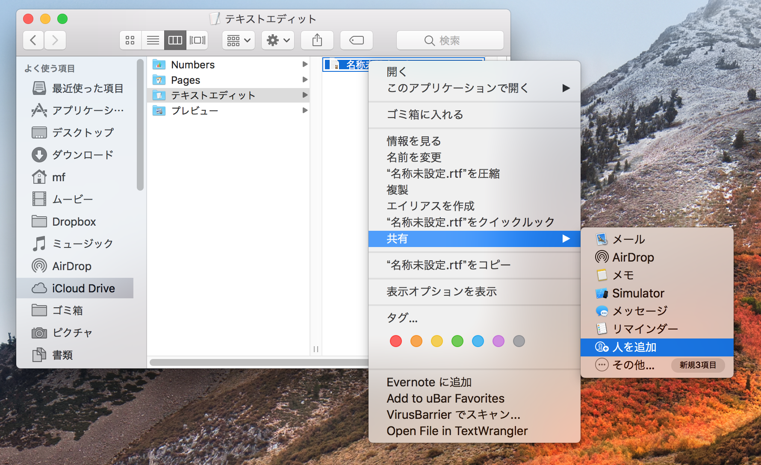Image resolution: width=761 pixels, height=465 pixels.
Task: Choose 情報を見る in the context menu
Action: pyautogui.click(x=475, y=141)
